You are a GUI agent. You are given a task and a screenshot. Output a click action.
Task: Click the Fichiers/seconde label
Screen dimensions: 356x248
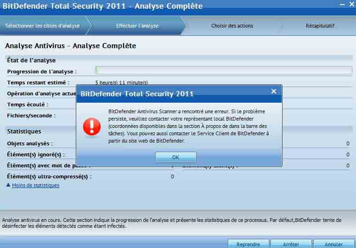(x=31, y=116)
